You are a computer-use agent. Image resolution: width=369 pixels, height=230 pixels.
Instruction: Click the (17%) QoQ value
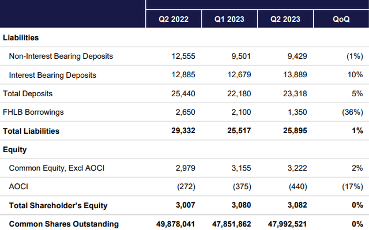pyautogui.click(x=352, y=187)
